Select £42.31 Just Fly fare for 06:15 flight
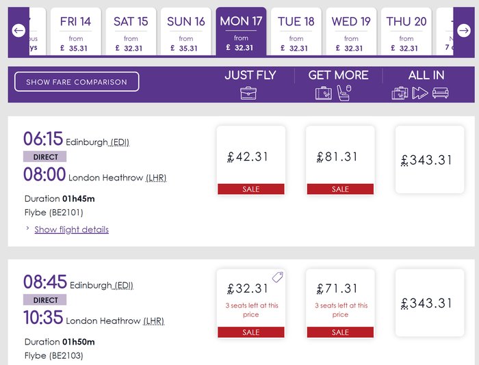Screen dimensions: 479x365 pyautogui.click(x=251, y=160)
